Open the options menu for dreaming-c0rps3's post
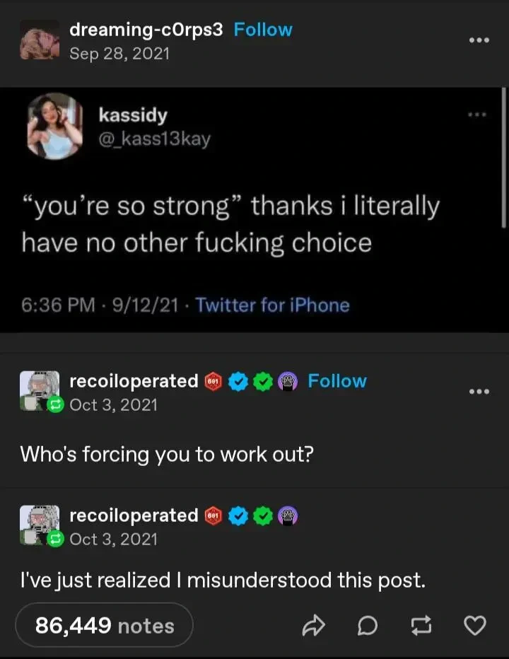This screenshot has width=509, height=659. pyautogui.click(x=479, y=40)
